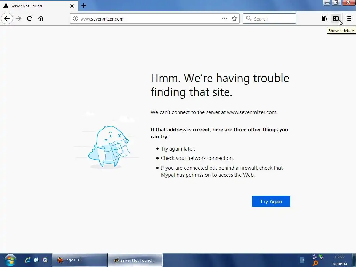The height and width of the screenshot is (267, 356).
Task: Click the orange magnifier tray icon
Action: point(315,264)
